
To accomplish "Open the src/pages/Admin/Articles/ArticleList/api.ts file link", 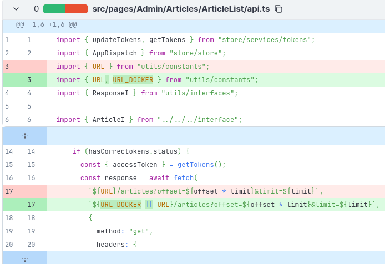I will 181,9.
